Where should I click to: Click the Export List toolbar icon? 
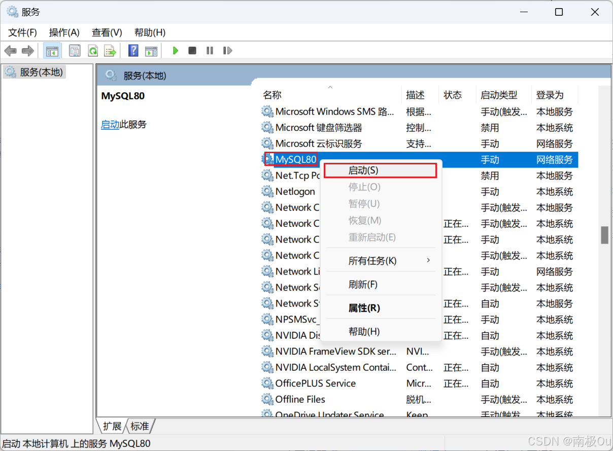[x=110, y=51]
